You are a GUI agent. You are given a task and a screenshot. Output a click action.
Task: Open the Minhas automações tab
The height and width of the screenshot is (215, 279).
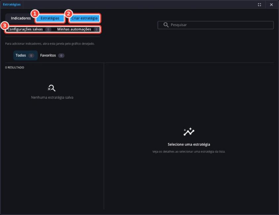click(78, 29)
